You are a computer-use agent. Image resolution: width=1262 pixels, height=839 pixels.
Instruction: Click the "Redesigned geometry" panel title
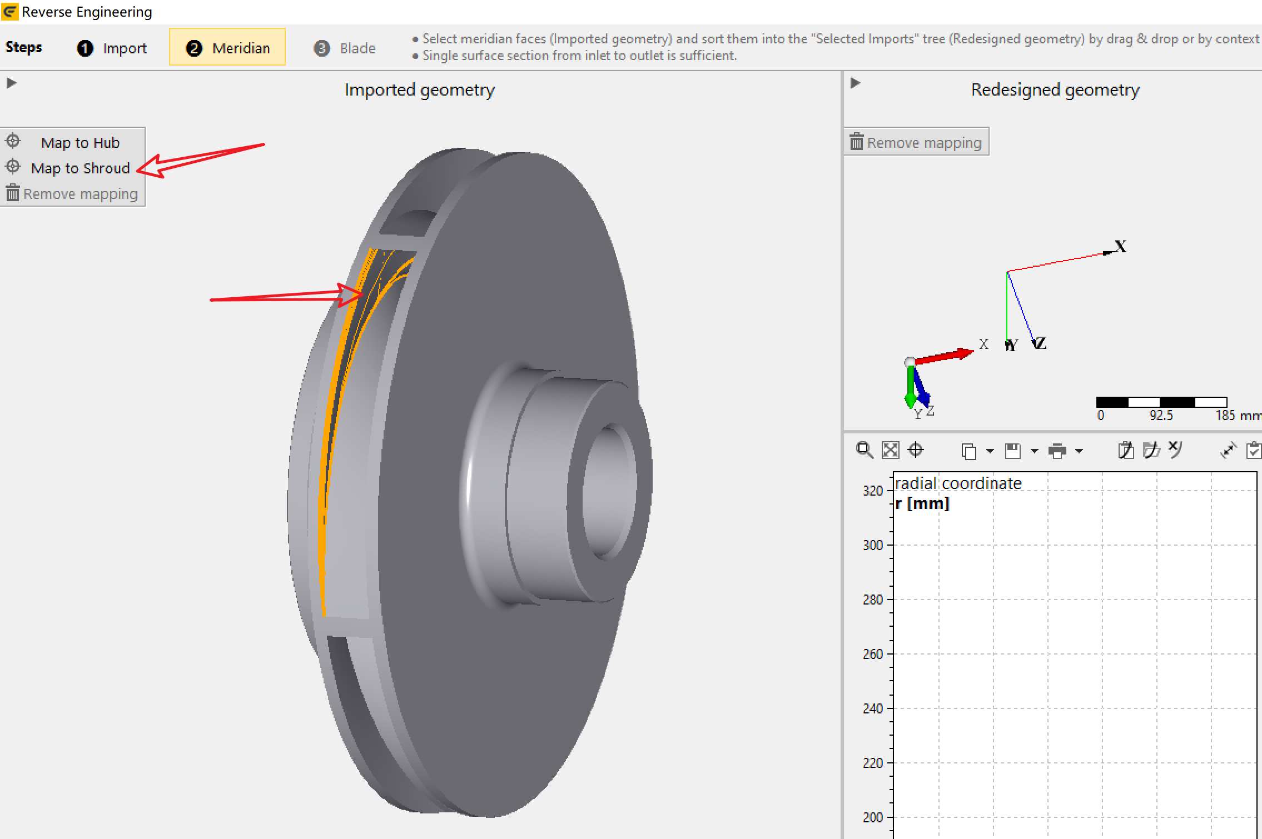click(1055, 89)
